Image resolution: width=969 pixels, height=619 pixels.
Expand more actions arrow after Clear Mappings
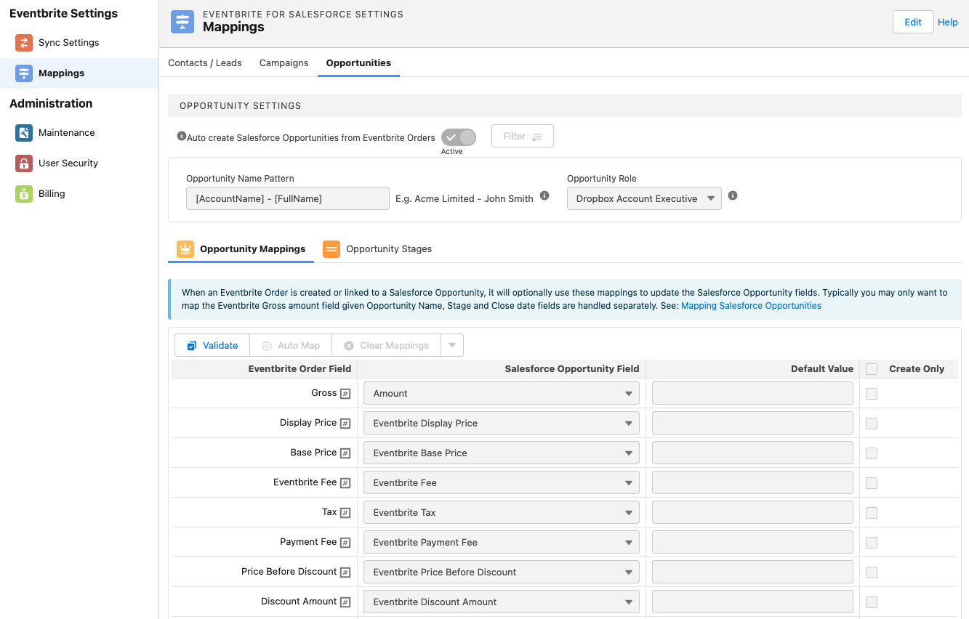pos(452,345)
